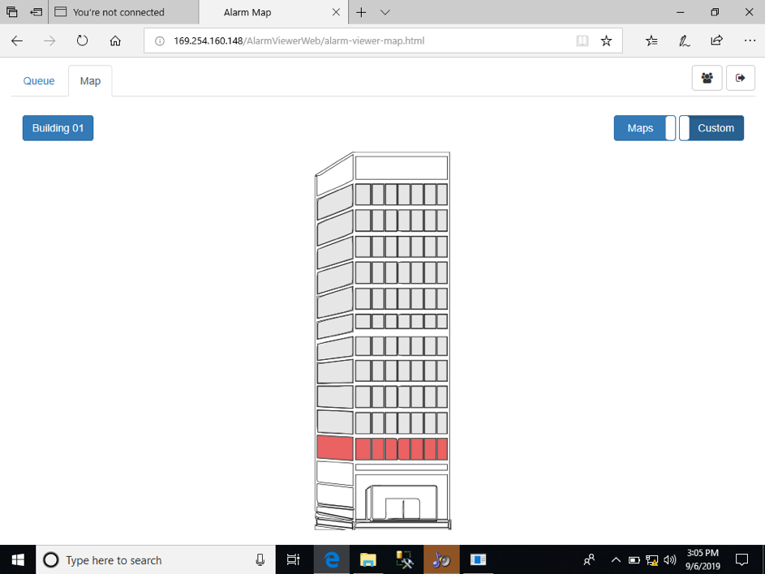Open the Settings and more ellipsis menu
Screen dimensions: 765x574
click(750, 41)
